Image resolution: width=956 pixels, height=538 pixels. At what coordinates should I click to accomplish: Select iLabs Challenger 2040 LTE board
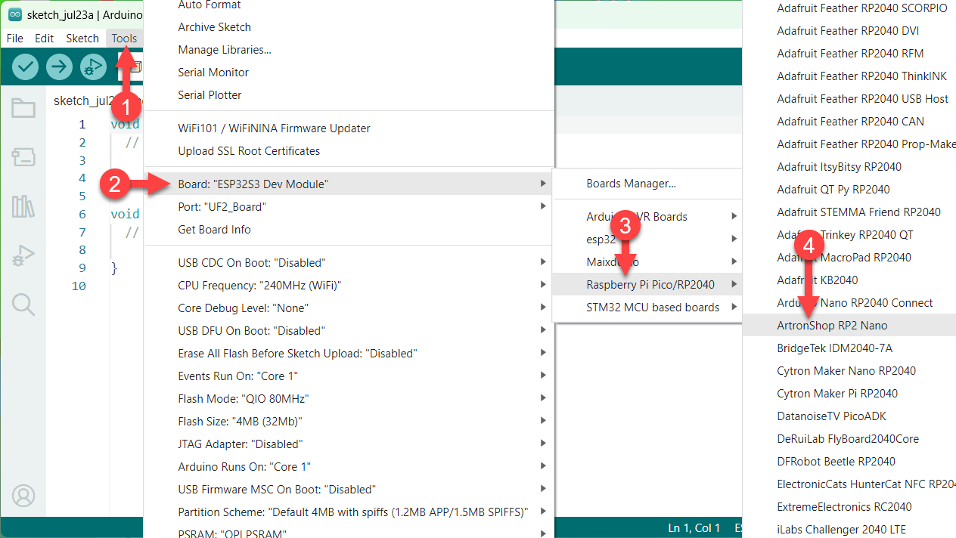click(850, 529)
